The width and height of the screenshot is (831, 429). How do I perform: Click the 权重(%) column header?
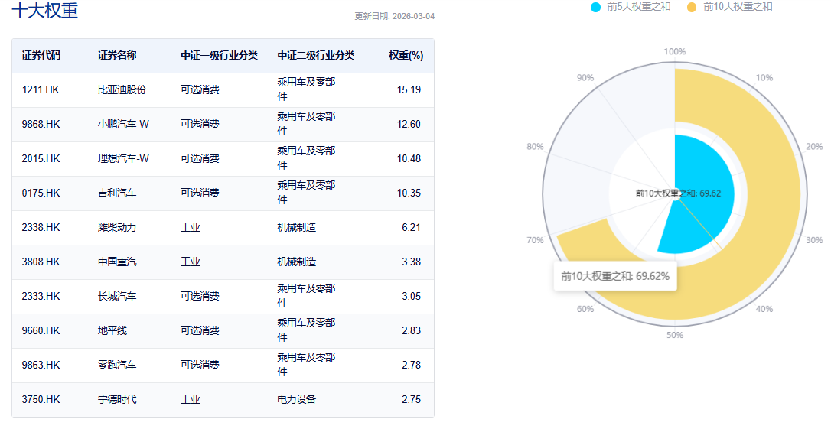point(406,56)
